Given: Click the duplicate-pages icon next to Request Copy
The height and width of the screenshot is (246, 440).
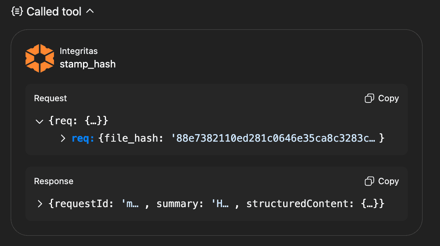Looking at the screenshot, I should 370,98.
